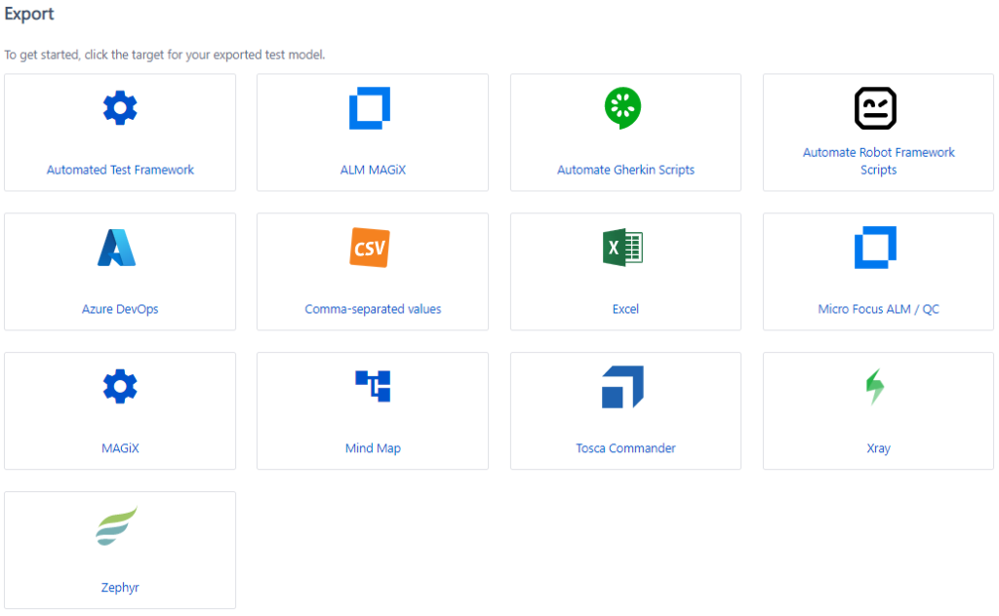Choose the Micro Focus ALM / QC icon

pyautogui.click(x=875, y=248)
